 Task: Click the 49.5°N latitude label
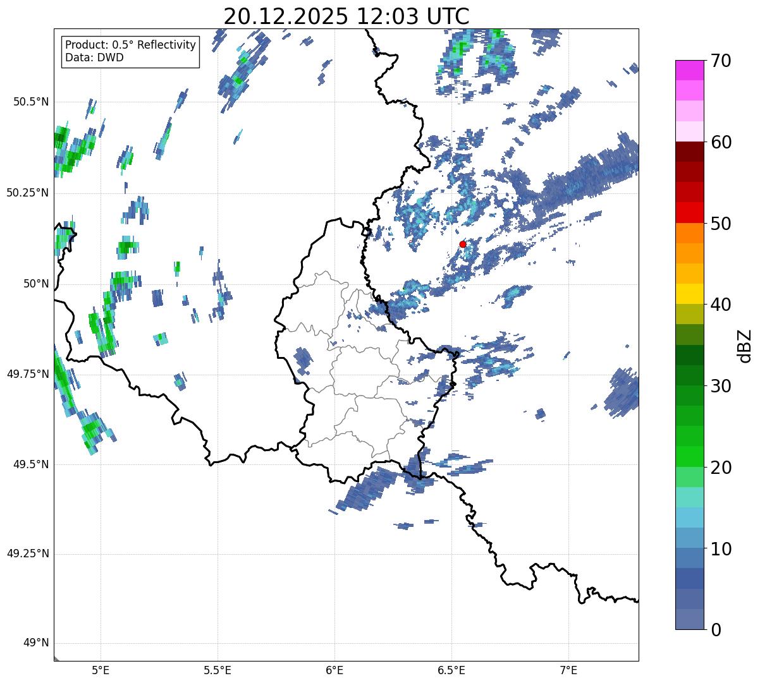coord(32,464)
